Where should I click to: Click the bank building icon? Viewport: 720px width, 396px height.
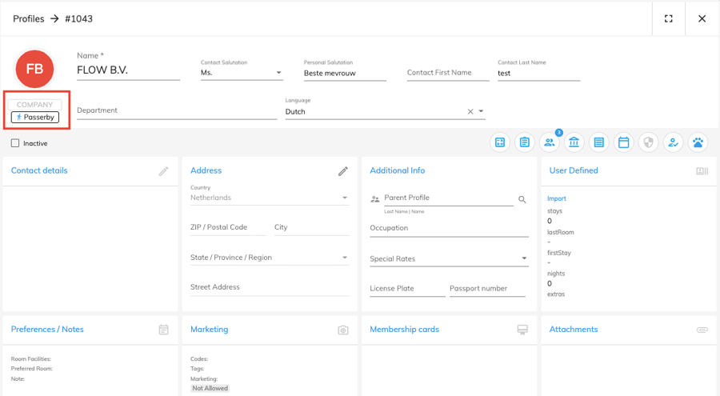[574, 142]
